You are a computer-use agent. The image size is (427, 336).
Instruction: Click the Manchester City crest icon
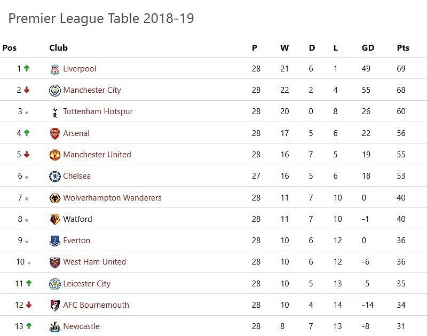(55, 91)
